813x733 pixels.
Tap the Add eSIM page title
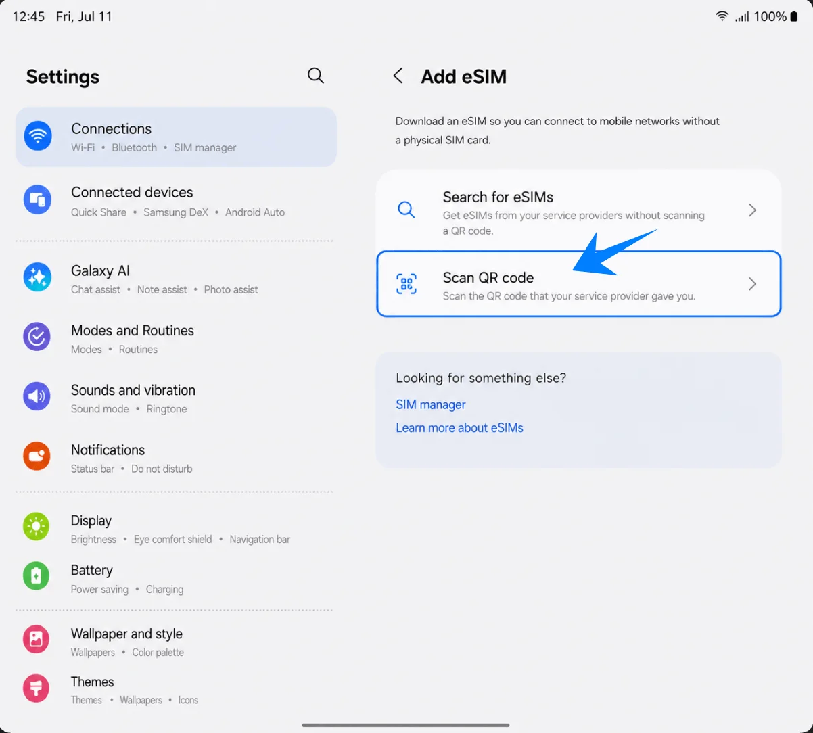point(463,76)
